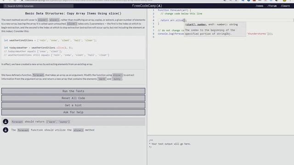
Task: Click the let todaysWeather example code line
Action: (x=39, y=48)
